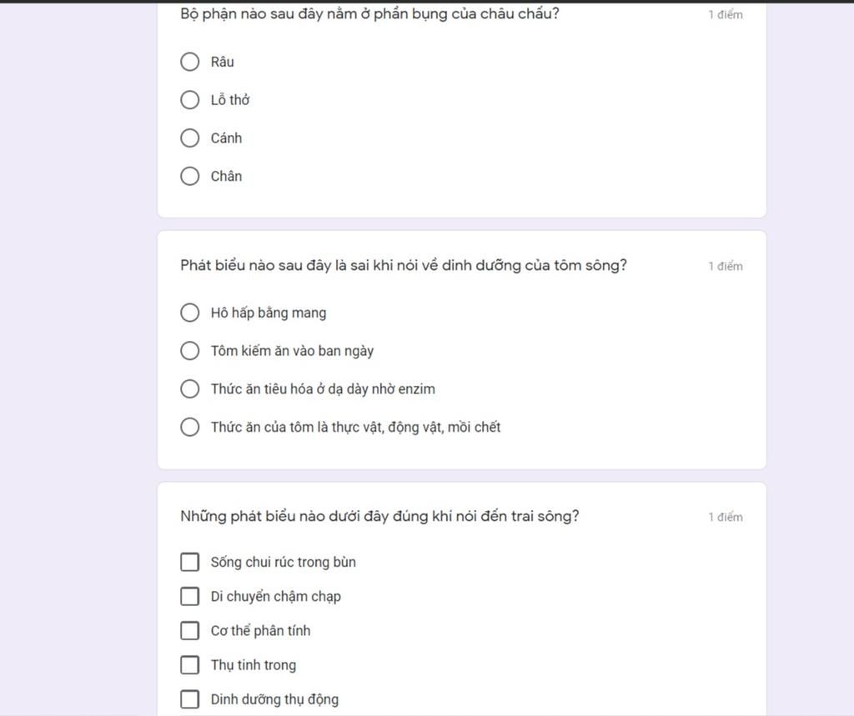Click "1 điểm" label on châu chấu question
Image resolution: width=854 pixels, height=716 pixels.
(x=726, y=15)
